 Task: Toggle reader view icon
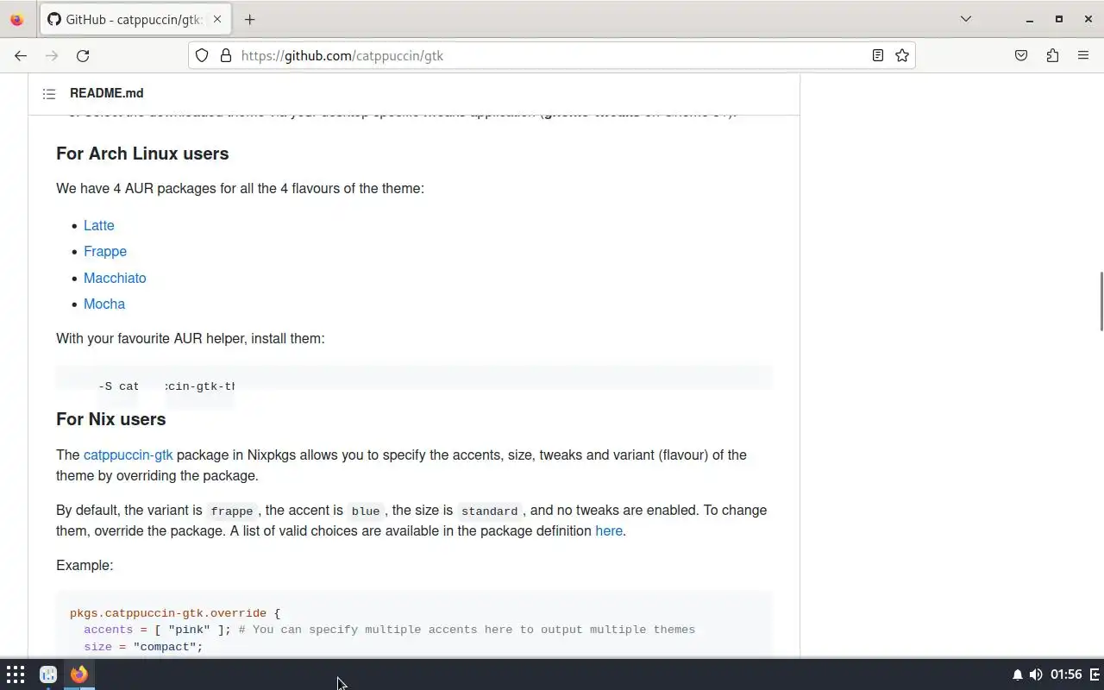[877, 56]
